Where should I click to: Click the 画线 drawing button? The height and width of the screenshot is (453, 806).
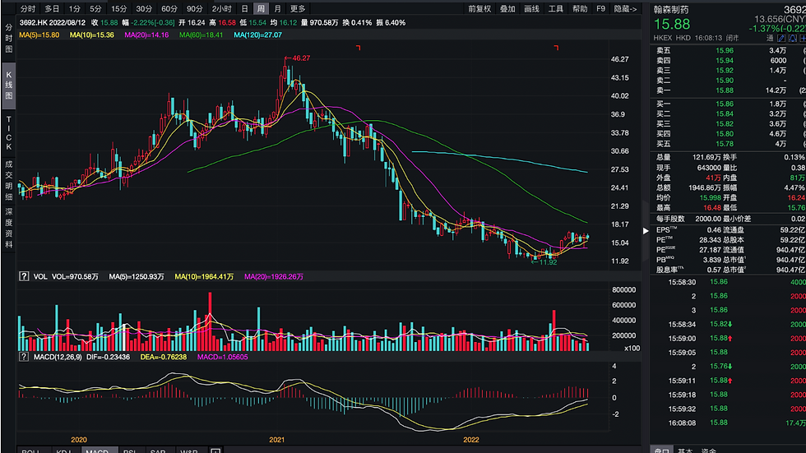tap(531, 9)
